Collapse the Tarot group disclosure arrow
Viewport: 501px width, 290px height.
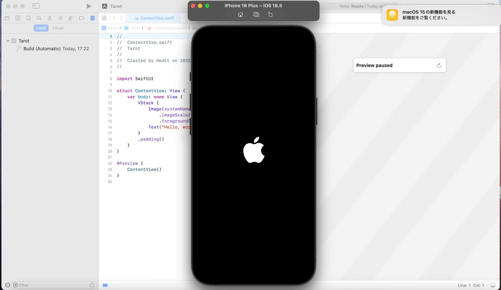tap(8, 41)
